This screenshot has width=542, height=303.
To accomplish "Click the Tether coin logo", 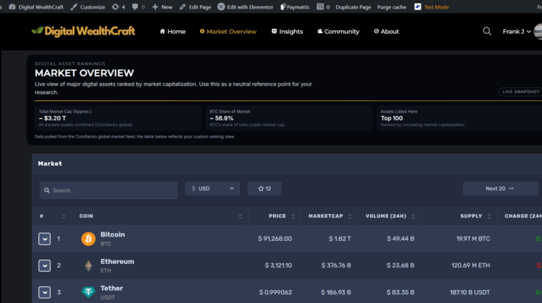I will coord(88,292).
